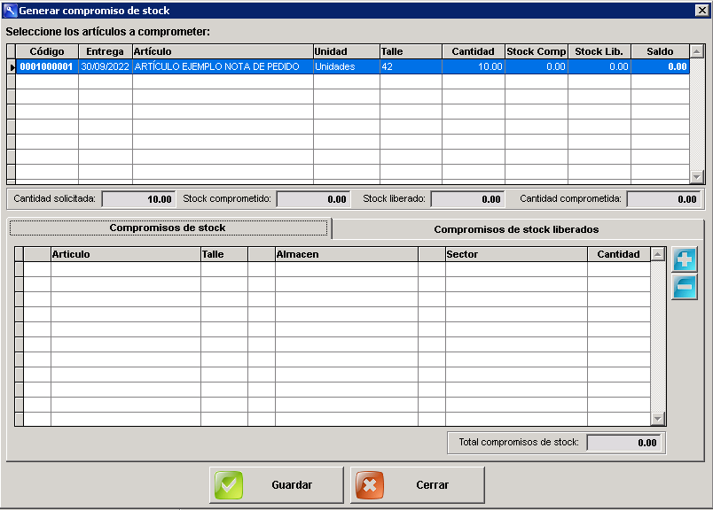The width and height of the screenshot is (713, 510).
Task: Click the Stock liberado field
Action: [468, 199]
